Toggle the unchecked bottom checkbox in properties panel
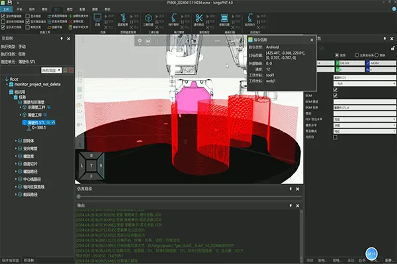 tap(335, 137)
